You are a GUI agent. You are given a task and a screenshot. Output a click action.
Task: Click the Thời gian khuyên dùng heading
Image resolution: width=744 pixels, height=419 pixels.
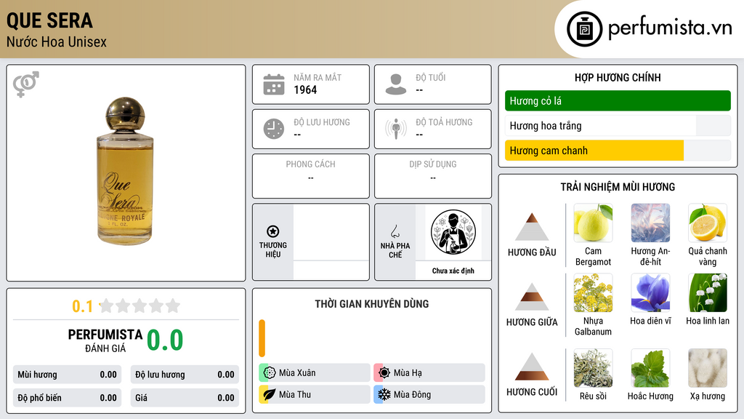371,304
